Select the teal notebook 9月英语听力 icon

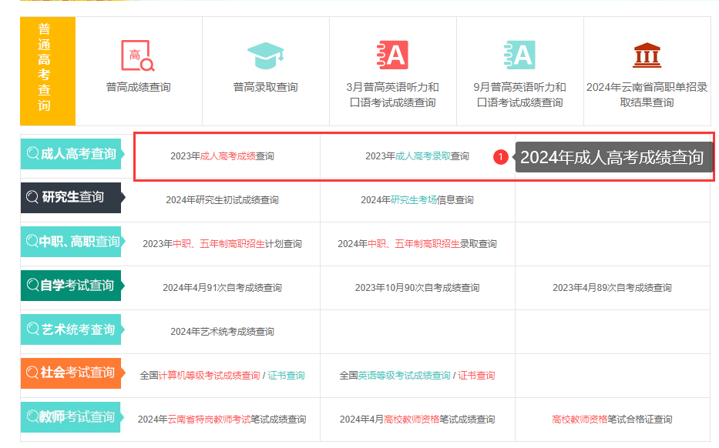pyautogui.click(x=519, y=55)
